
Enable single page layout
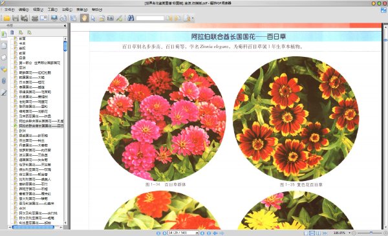(x=306, y=233)
